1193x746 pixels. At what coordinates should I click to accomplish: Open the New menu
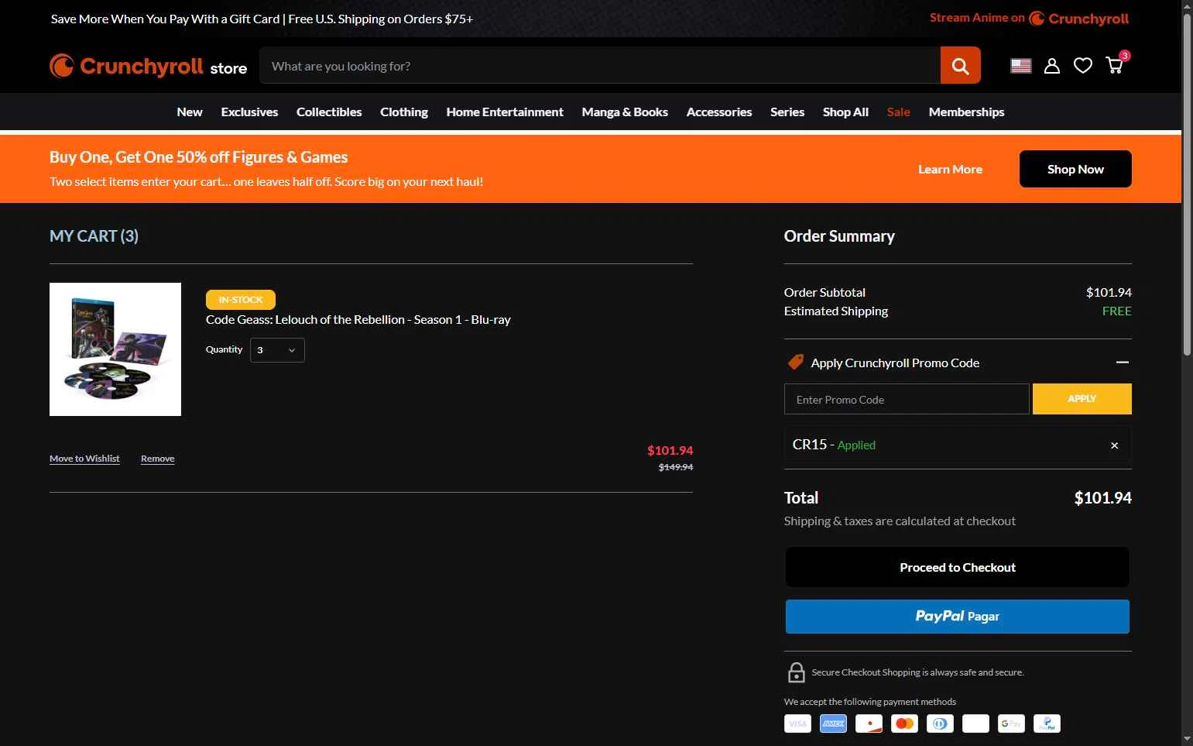[x=190, y=112]
